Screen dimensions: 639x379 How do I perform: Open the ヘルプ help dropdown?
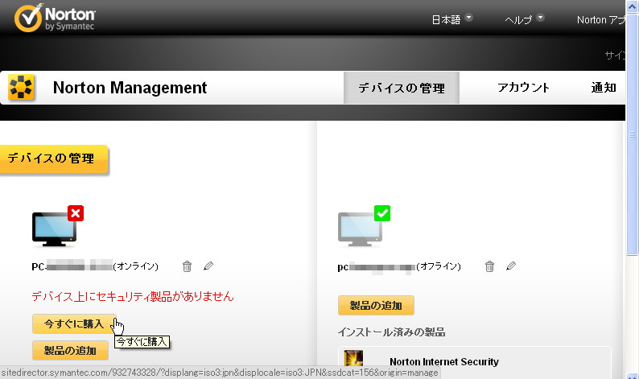click(525, 19)
